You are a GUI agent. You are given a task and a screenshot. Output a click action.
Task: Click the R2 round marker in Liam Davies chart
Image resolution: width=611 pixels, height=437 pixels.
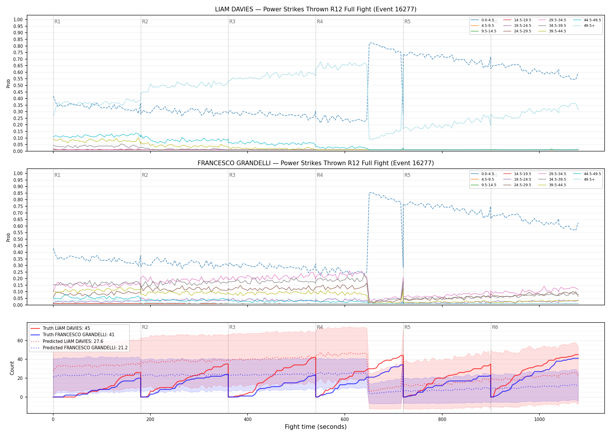145,22
